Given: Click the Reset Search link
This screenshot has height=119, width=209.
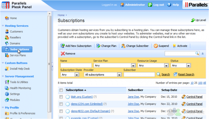Looking at the screenshot, I should pyautogui.click(x=186, y=74).
